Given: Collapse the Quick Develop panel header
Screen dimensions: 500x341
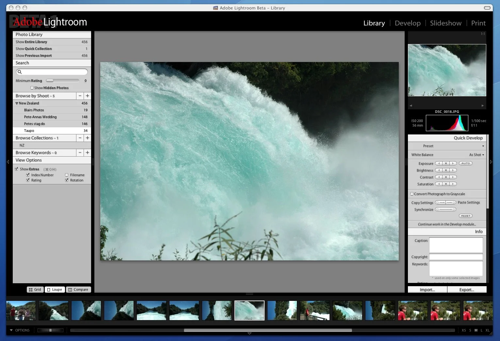Looking at the screenshot, I should point(447,138).
